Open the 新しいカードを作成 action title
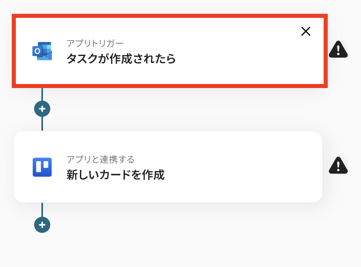Image resolution: width=361 pixels, height=267 pixels. tap(116, 174)
